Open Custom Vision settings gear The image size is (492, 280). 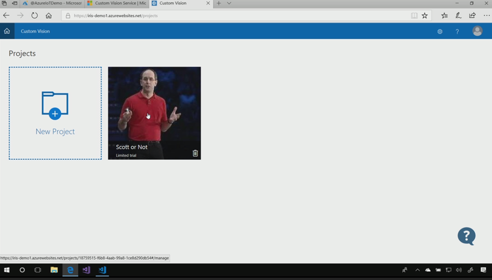click(440, 31)
